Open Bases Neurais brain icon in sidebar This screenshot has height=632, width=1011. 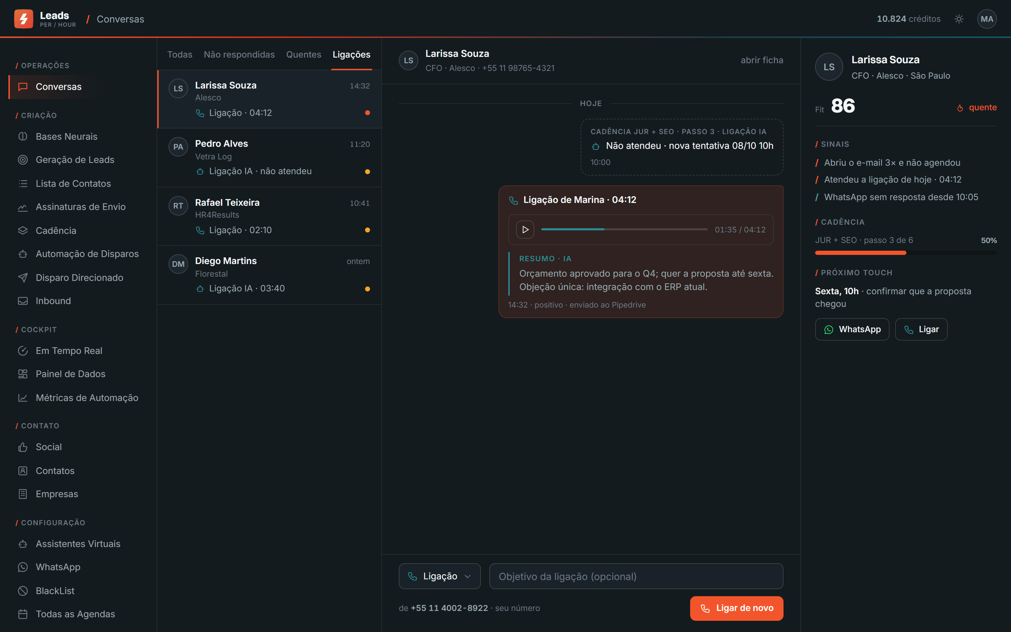(23, 136)
